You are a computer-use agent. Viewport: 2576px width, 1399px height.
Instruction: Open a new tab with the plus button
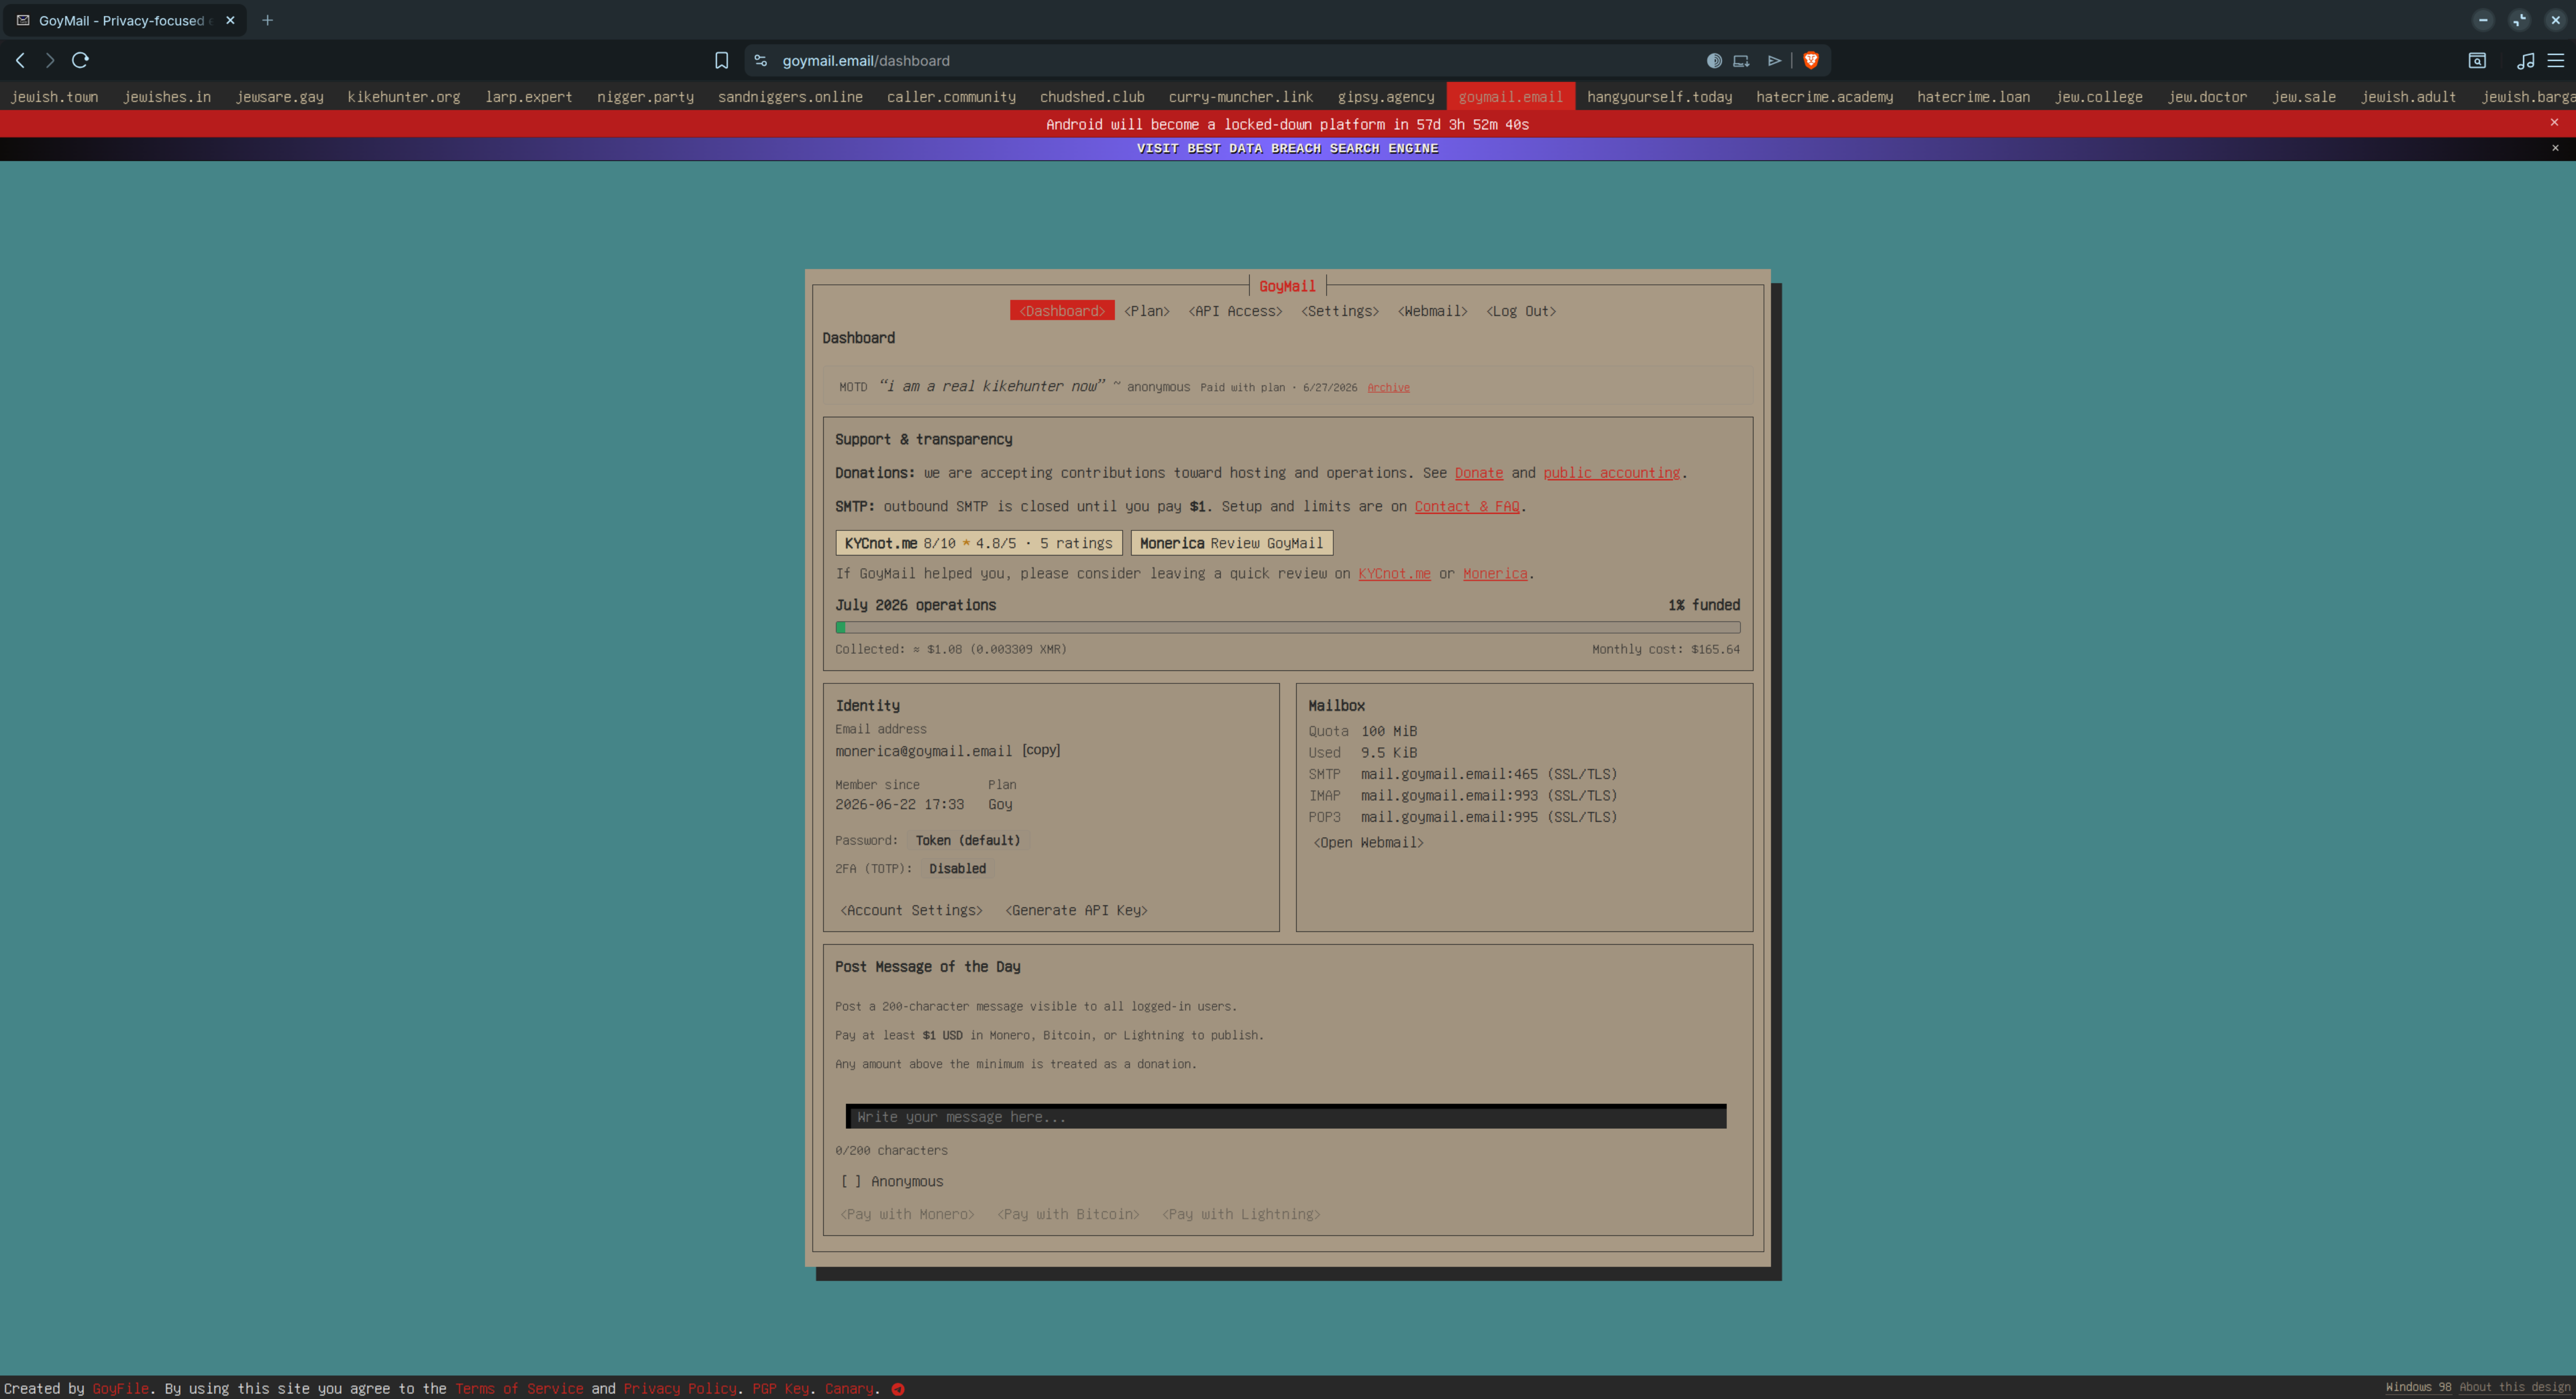(x=267, y=20)
